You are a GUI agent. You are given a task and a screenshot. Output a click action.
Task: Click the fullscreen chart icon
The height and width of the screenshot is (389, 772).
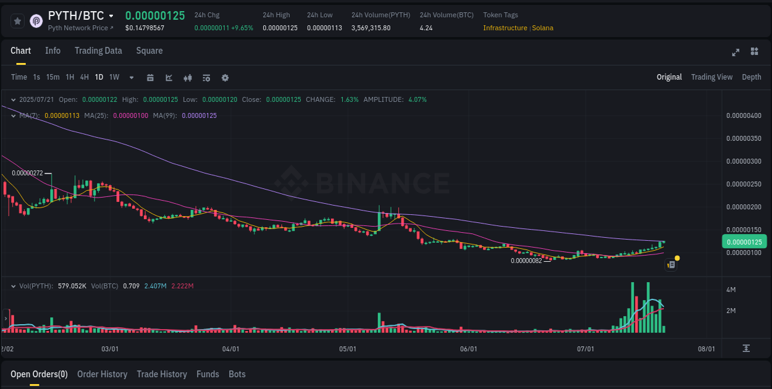coord(736,52)
